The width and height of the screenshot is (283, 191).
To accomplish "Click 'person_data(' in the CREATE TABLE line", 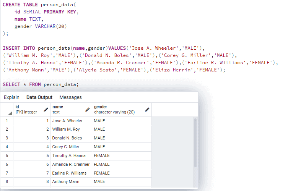I will (x=59, y=5).
